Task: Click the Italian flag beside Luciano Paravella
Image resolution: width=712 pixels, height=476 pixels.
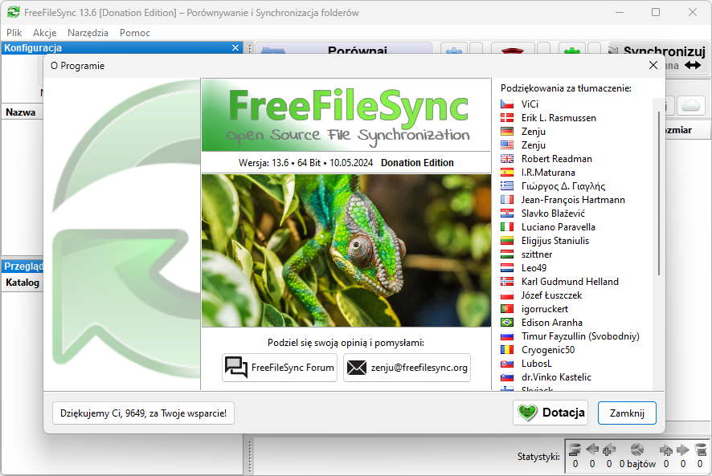Action: (x=507, y=227)
